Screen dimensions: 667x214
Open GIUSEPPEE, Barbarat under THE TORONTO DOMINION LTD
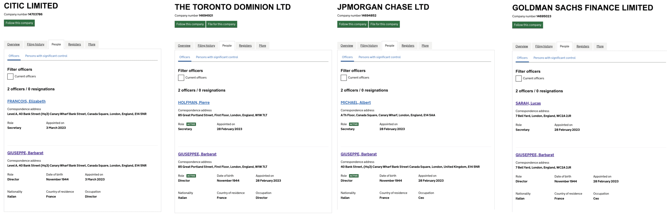tap(197, 154)
